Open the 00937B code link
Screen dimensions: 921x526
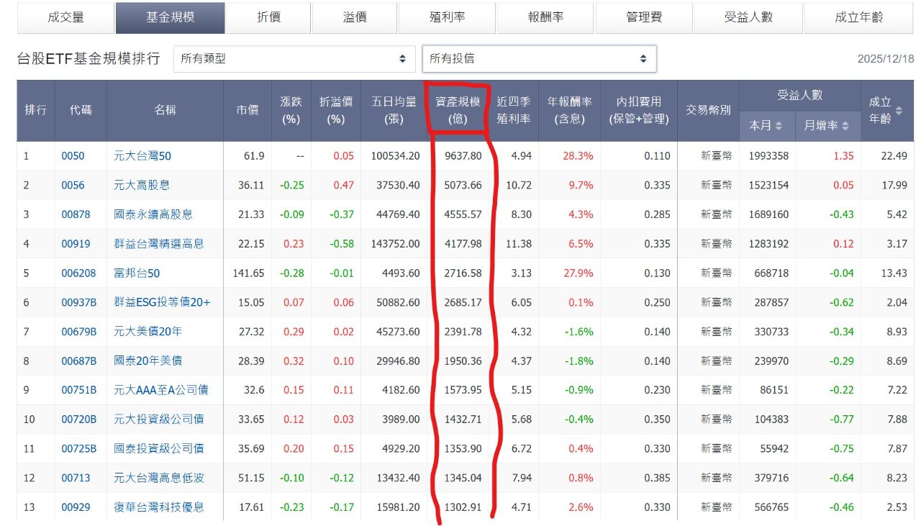(79, 302)
